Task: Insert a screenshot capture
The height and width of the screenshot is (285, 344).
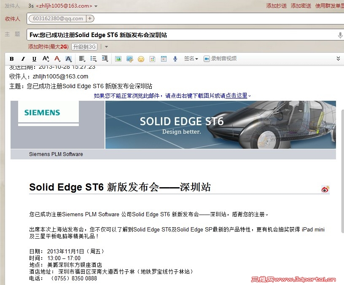Action: [130, 59]
